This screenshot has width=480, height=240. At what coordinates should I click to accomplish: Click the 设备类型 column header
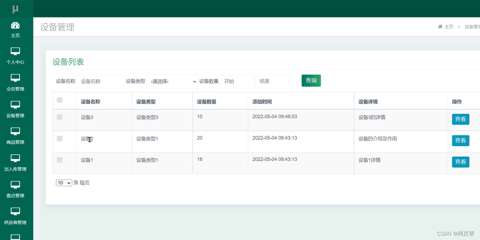[146, 102]
